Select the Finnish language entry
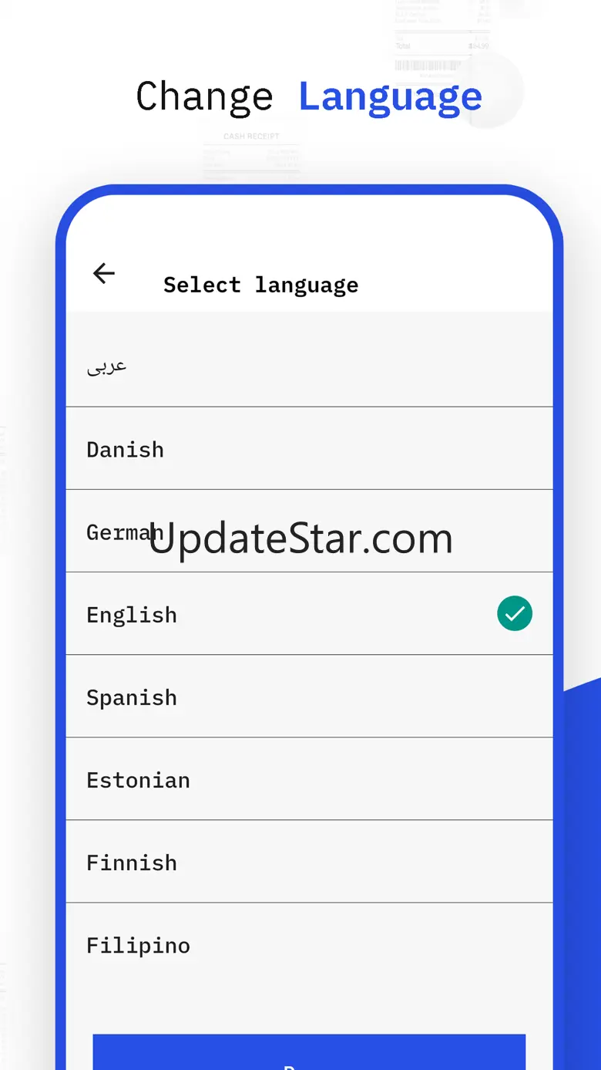Screen dimensions: 601x1070 tap(309, 861)
